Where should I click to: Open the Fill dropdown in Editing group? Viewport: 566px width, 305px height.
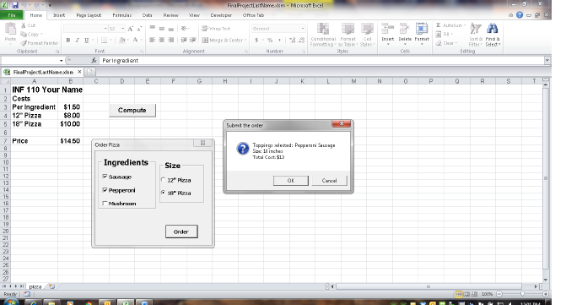click(x=451, y=35)
